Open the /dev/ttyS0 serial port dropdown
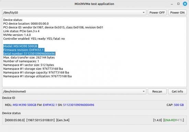The height and width of the screenshot is (132, 189). [74, 12]
